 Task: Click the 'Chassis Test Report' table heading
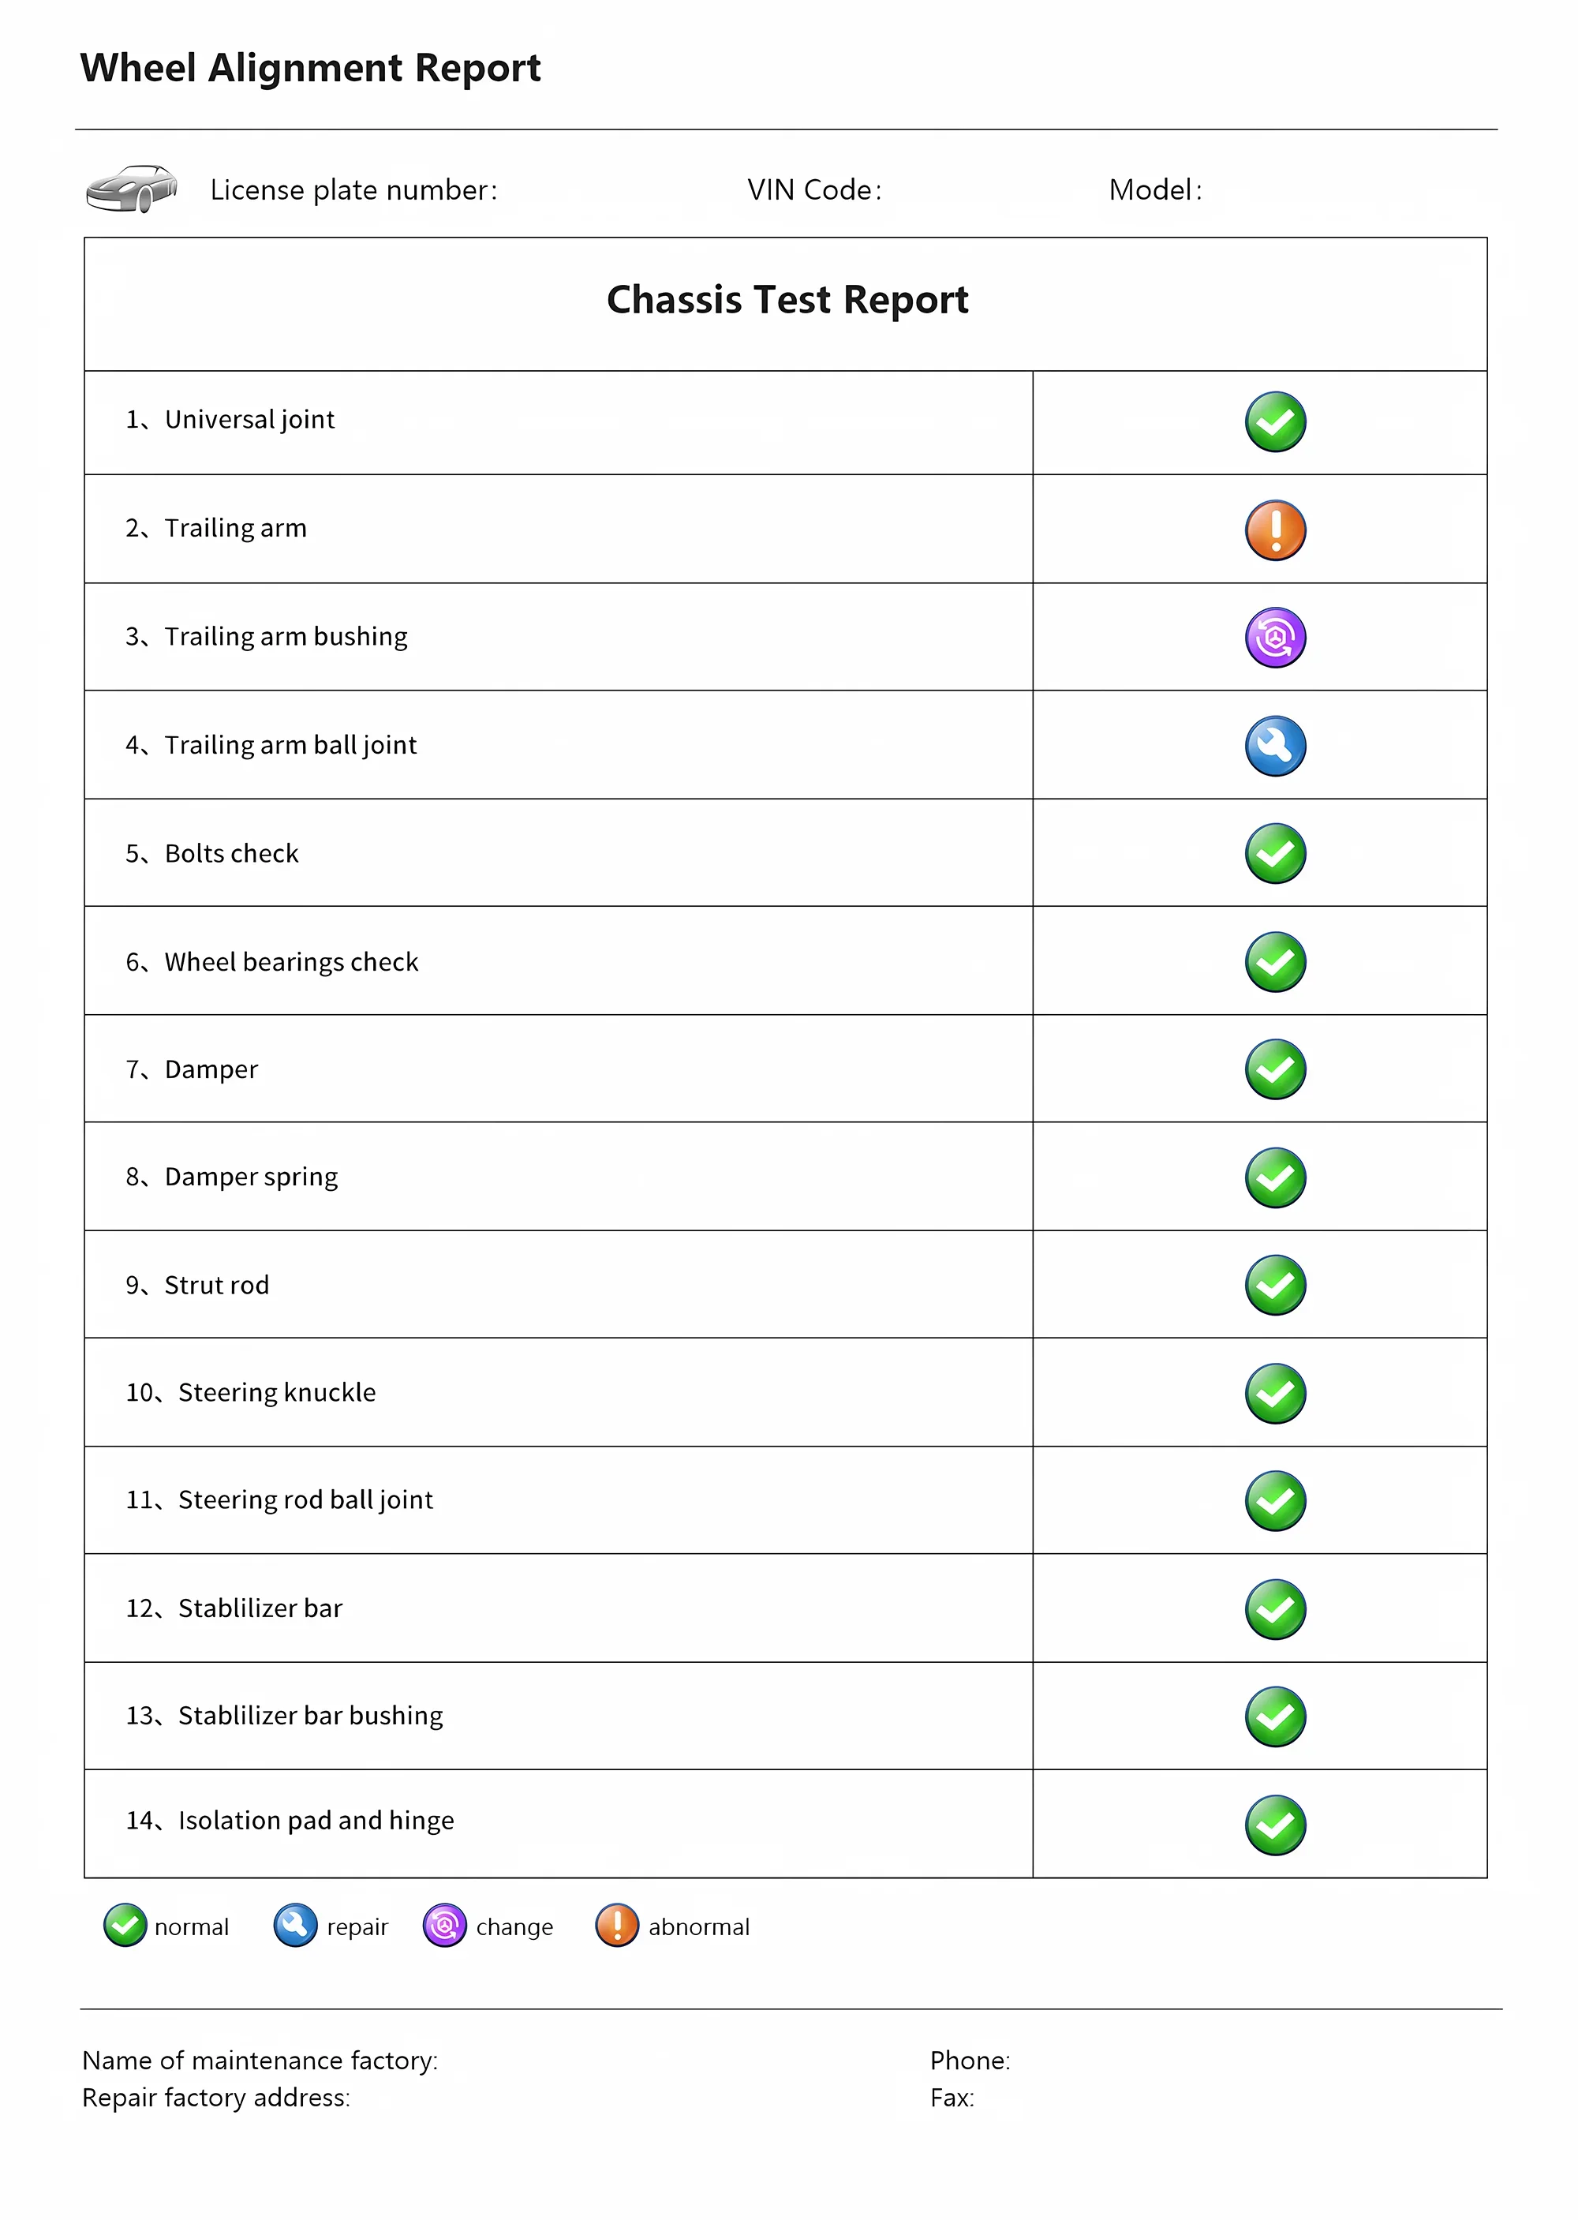point(787,301)
